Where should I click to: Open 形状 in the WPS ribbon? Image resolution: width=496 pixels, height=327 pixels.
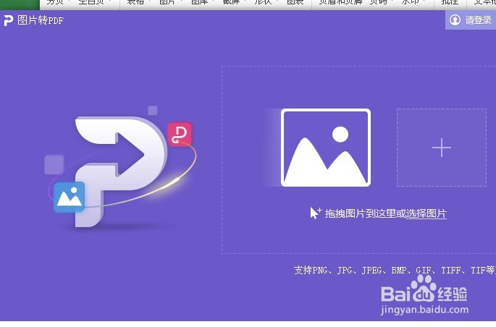coord(263,2)
